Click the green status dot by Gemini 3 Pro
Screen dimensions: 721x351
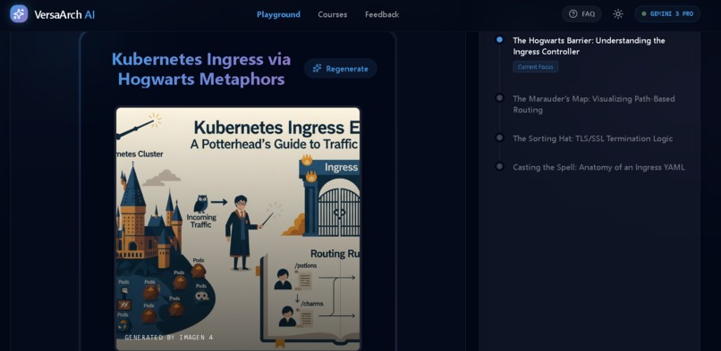pos(644,13)
